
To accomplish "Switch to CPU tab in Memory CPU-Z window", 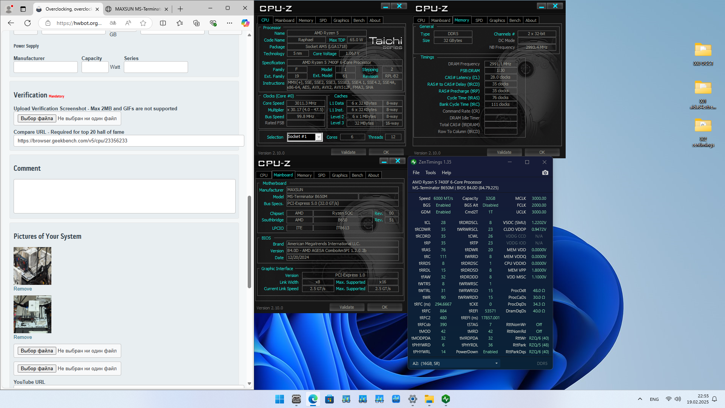I will pos(421,20).
